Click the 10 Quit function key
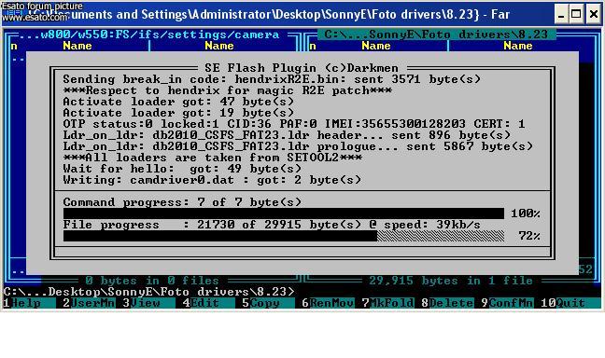 pos(570,303)
